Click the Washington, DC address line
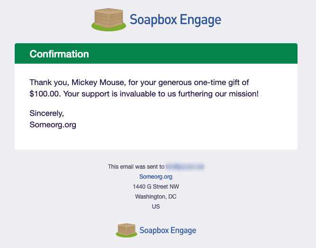The image size is (316, 248). [156, 197]
